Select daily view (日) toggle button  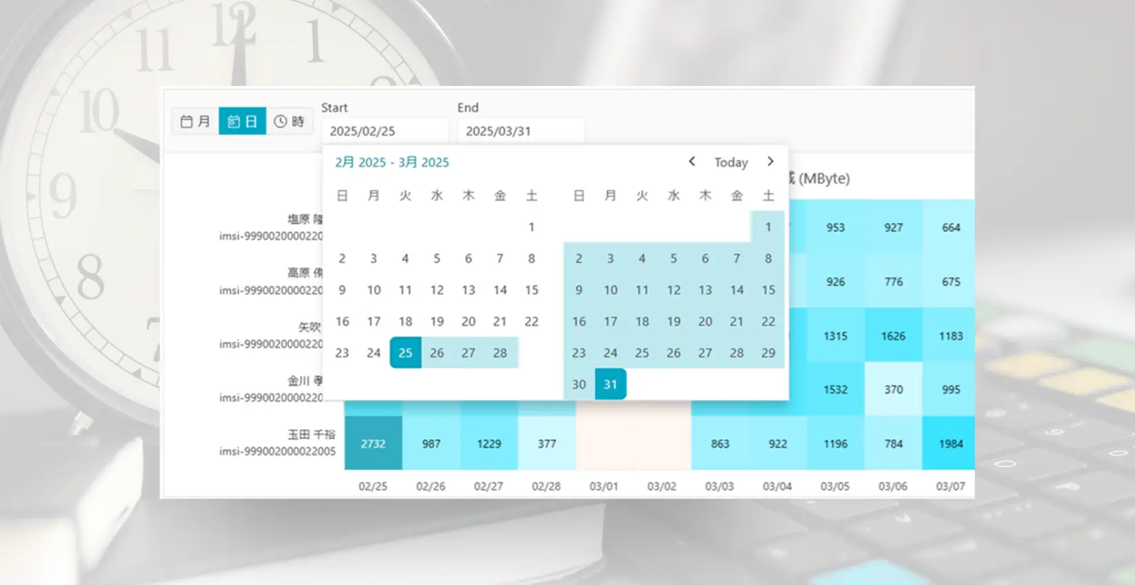tap(242, 122)
